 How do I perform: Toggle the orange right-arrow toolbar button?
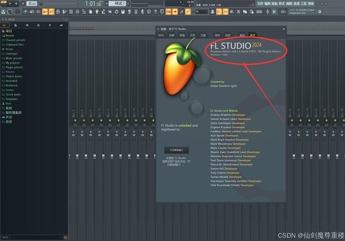(x=175, y=12)
